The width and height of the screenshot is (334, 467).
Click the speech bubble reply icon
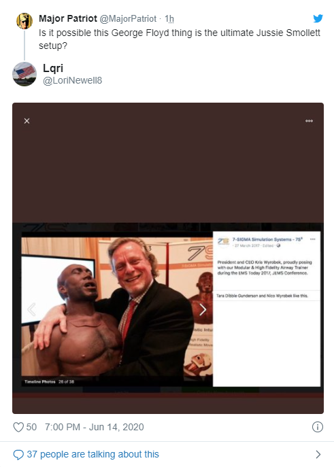pyautogui.click(x=18, y=455)
